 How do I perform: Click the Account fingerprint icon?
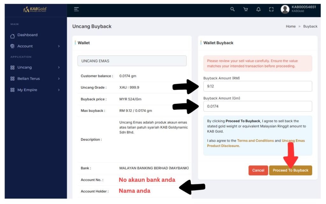12,46
